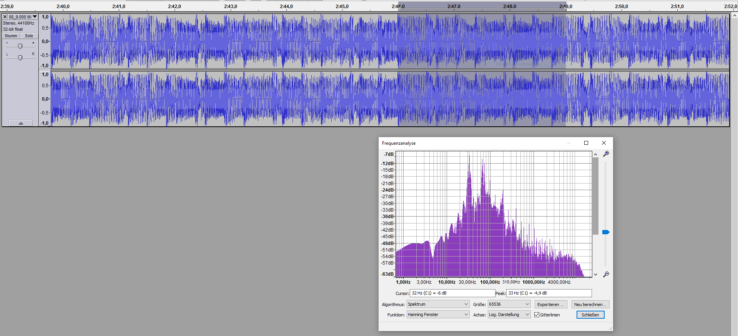Image resolution: width=738 pixels, height=336 pixels.
Task: Click the -24dB label on spectrum axis
Action: point(387,190)
